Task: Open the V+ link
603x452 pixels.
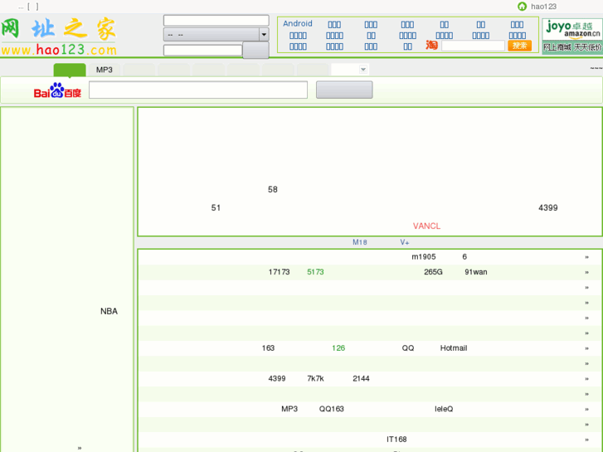Action: pyautogui.click(x=405, y=242)
